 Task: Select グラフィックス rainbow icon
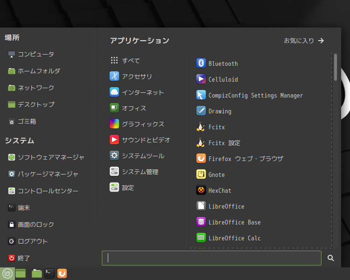114,124
